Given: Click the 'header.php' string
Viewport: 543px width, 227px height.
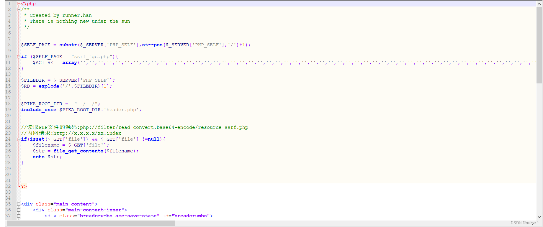Looking at the screenshot, I should click(121, 110).
